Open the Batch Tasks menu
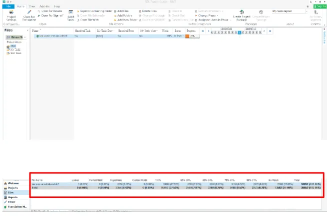Viewport: 327px width, 216px height. 70,15
